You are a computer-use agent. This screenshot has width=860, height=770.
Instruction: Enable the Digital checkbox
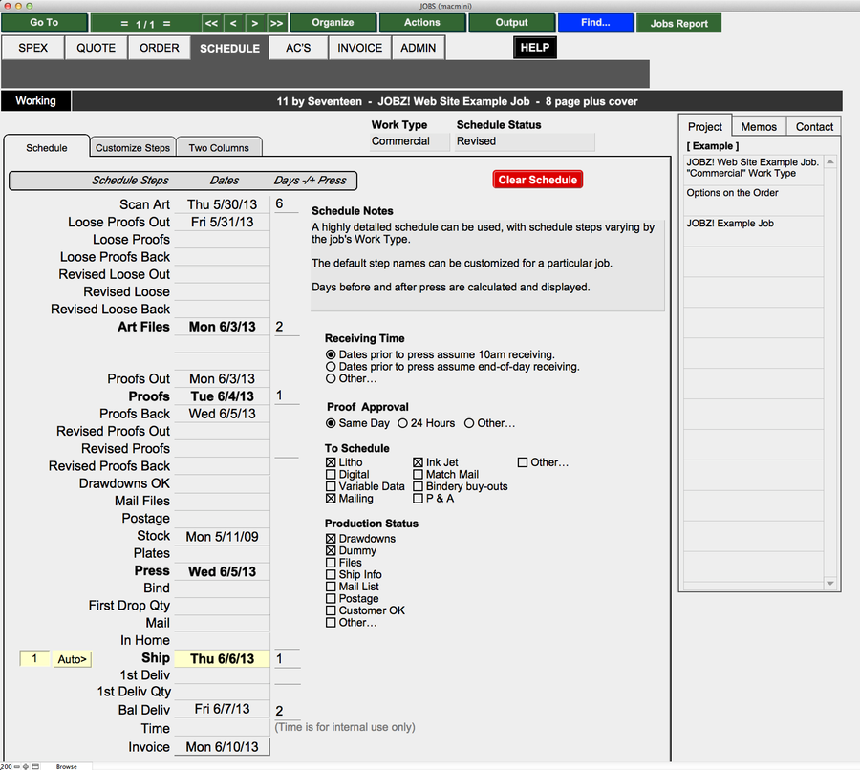(332, 475)
